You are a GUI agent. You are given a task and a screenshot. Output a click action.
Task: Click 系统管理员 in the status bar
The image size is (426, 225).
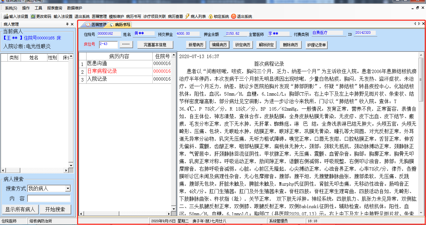tap(278, 221)
